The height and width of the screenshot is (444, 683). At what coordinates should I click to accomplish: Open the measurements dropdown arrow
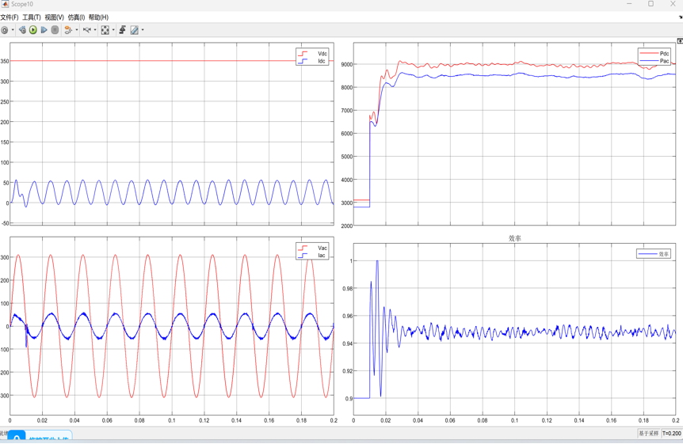click(143, 30)
